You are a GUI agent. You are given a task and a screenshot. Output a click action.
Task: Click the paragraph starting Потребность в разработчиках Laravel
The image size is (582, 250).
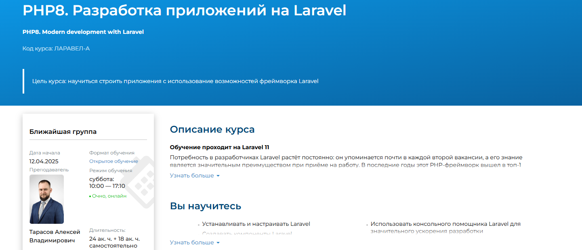point(346,161)
